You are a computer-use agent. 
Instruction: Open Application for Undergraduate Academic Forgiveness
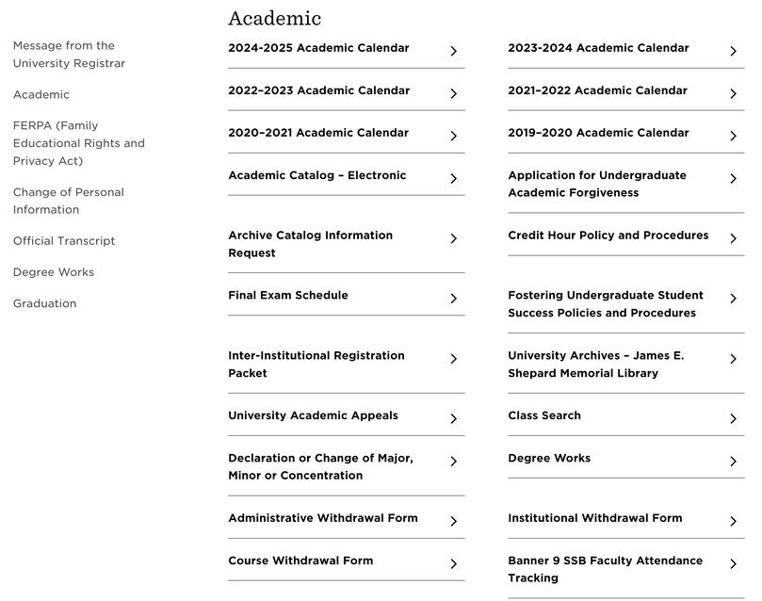click(596, 184)
